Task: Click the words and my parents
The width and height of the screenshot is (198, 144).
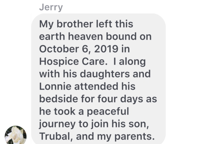Action: (115, 137)
